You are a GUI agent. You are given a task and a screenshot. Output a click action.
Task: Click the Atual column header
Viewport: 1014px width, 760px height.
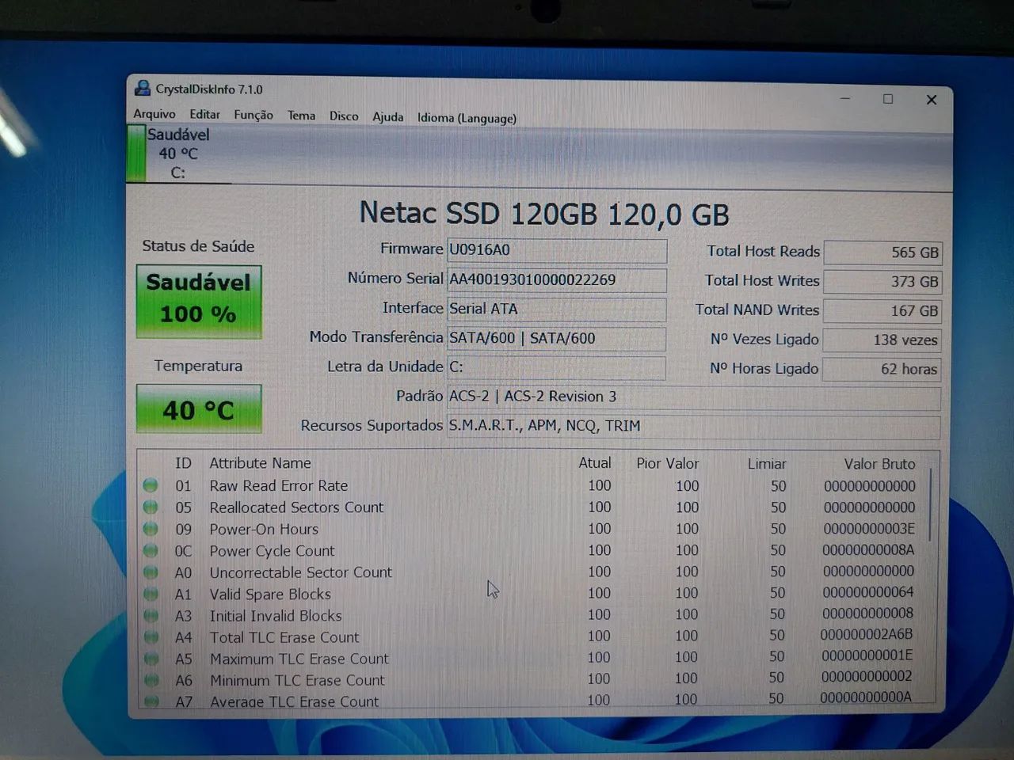click(595, 463)
